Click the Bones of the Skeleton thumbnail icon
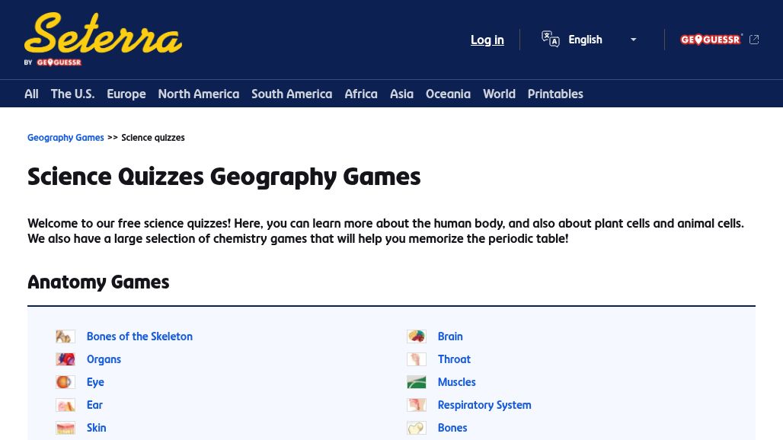 coord(66,336)
